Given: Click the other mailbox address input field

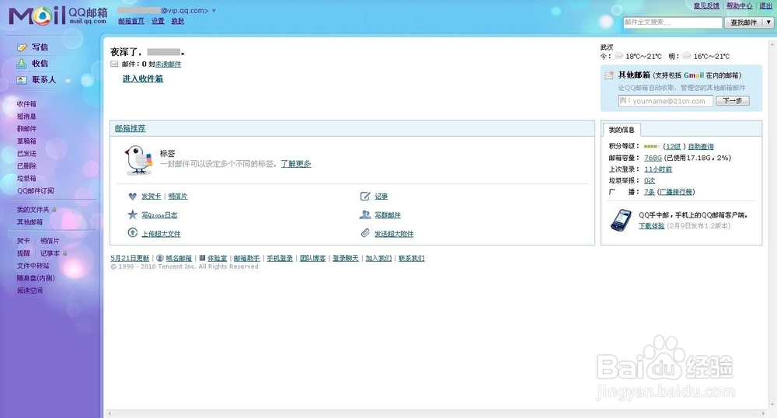Looking at the screenshot, I should click(x=666, y=101).
